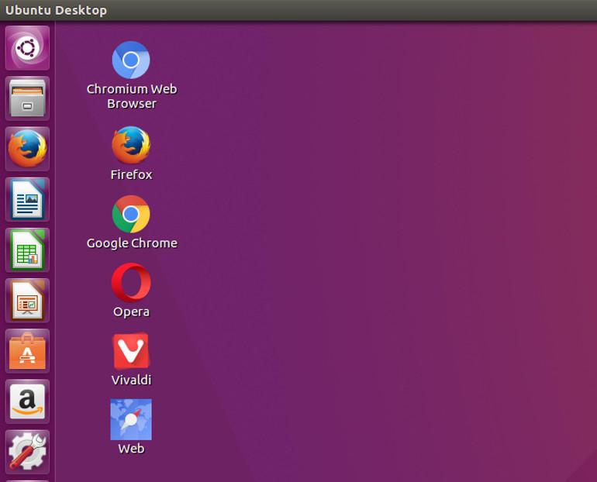Select the Google Chrome desktop icon
The height and width of the screenshot is (482, 597).
pos(131,214)
